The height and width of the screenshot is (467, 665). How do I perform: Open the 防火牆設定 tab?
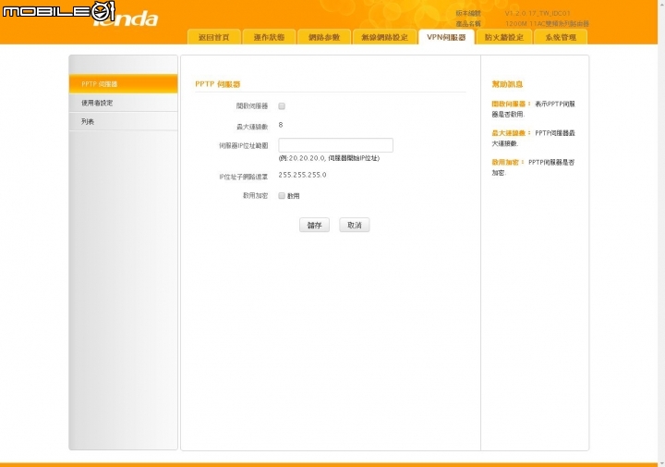tap(504, 37)
